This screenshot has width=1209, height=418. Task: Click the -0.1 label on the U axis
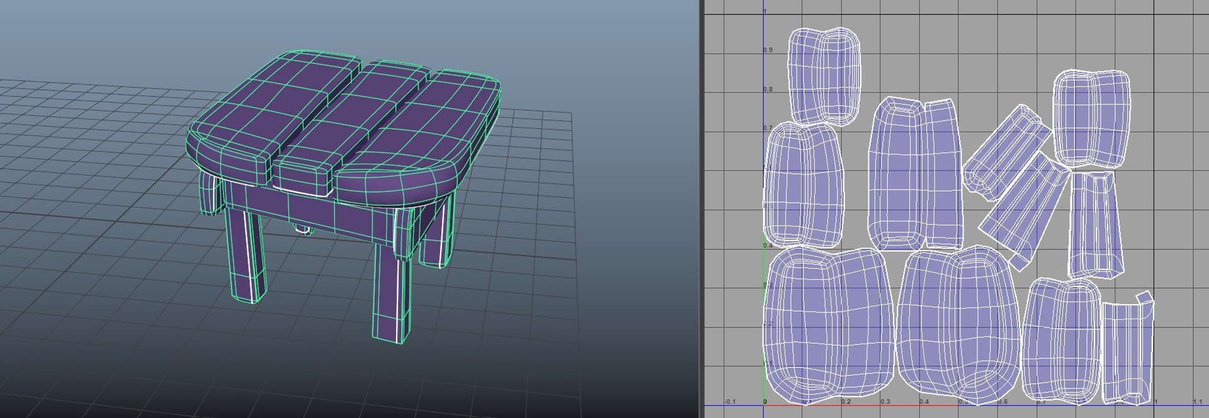click(x=730, y=402)
